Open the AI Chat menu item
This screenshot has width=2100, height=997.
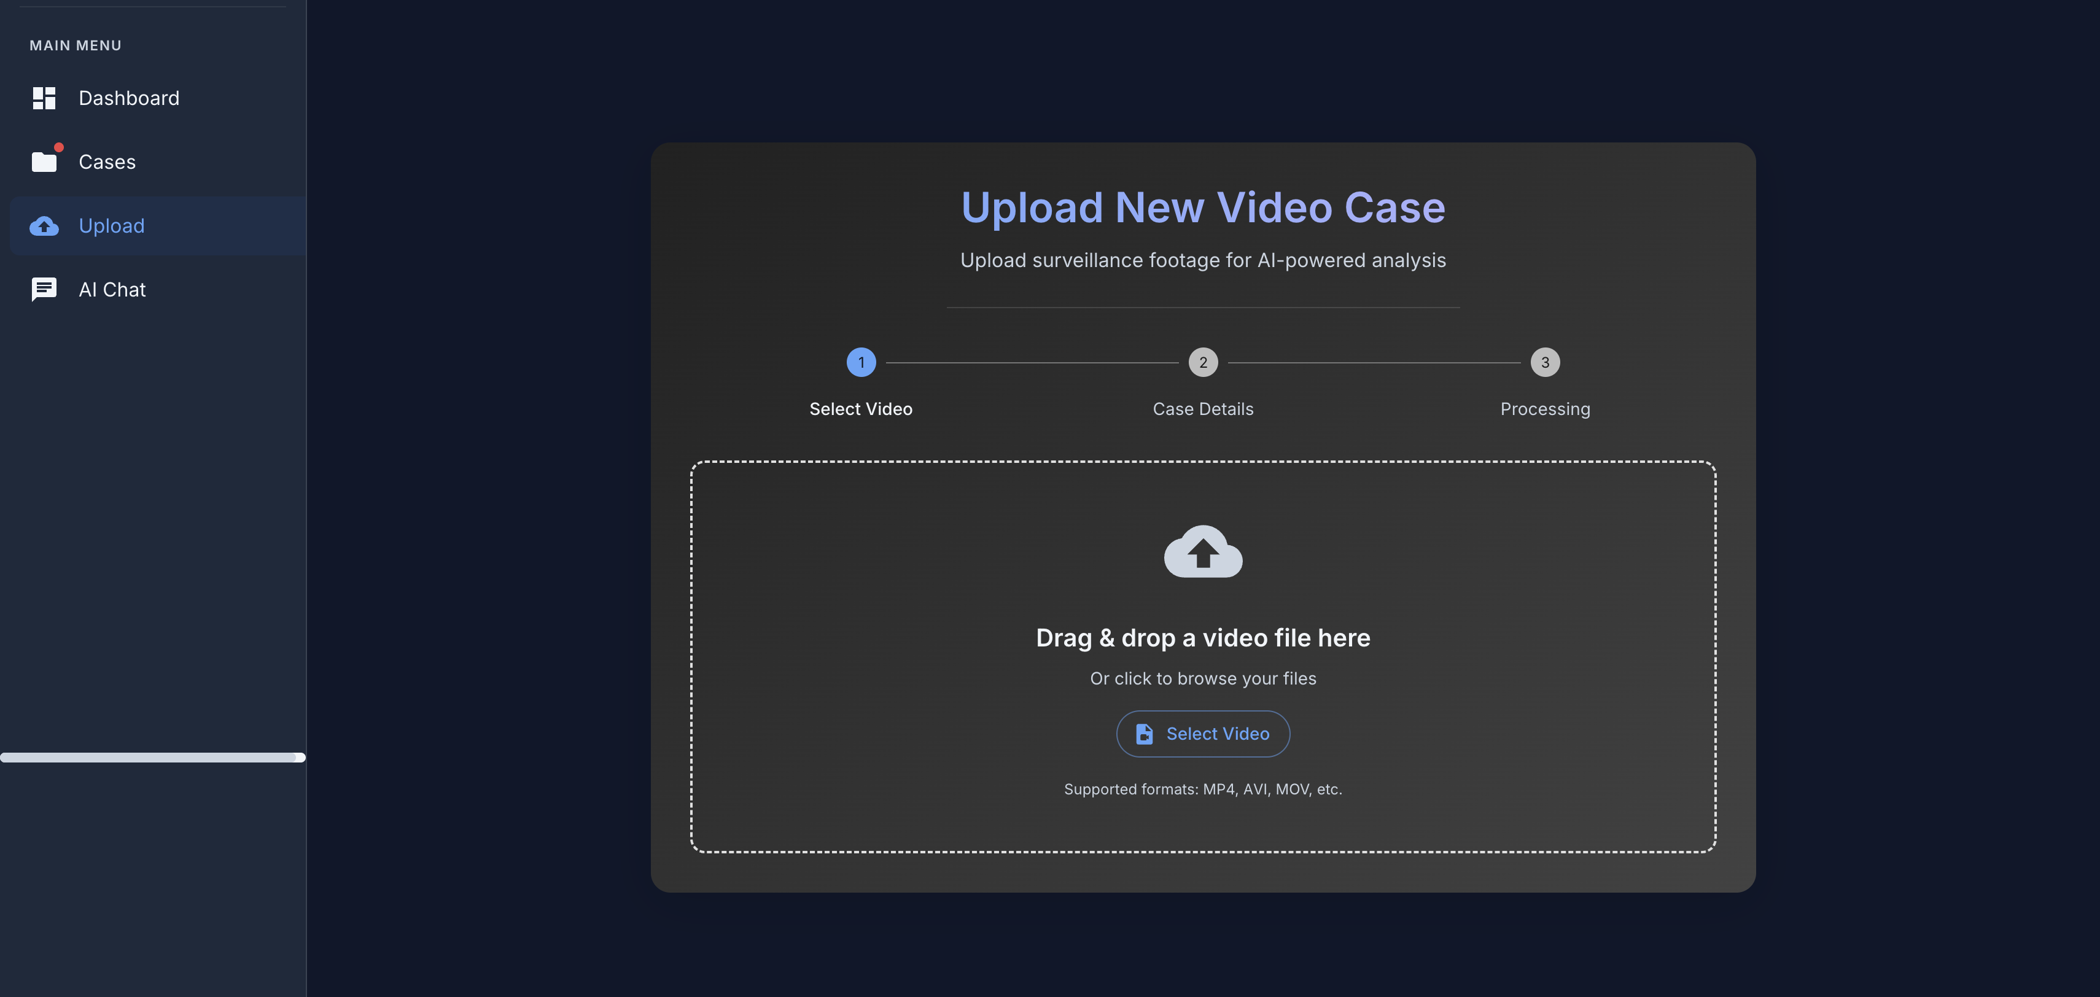[x=112, y=289]
